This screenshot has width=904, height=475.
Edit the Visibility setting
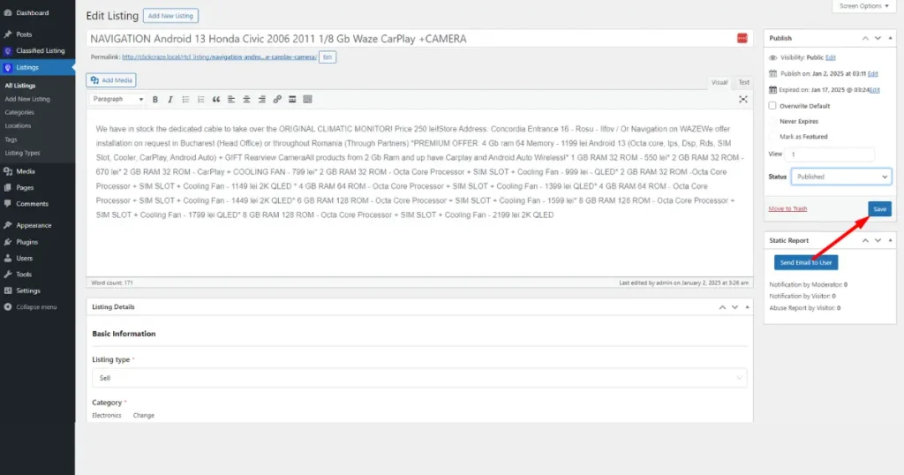click(x=830, y=57)
